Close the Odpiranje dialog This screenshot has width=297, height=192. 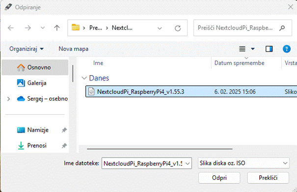coord(290,7)
